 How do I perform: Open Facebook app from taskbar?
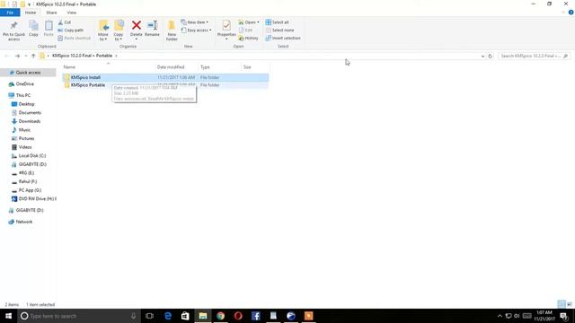tap(255, 316)
